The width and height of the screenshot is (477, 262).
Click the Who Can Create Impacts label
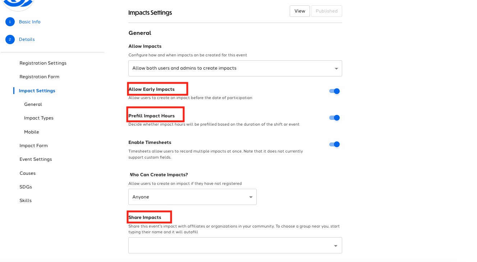(158, 175)
